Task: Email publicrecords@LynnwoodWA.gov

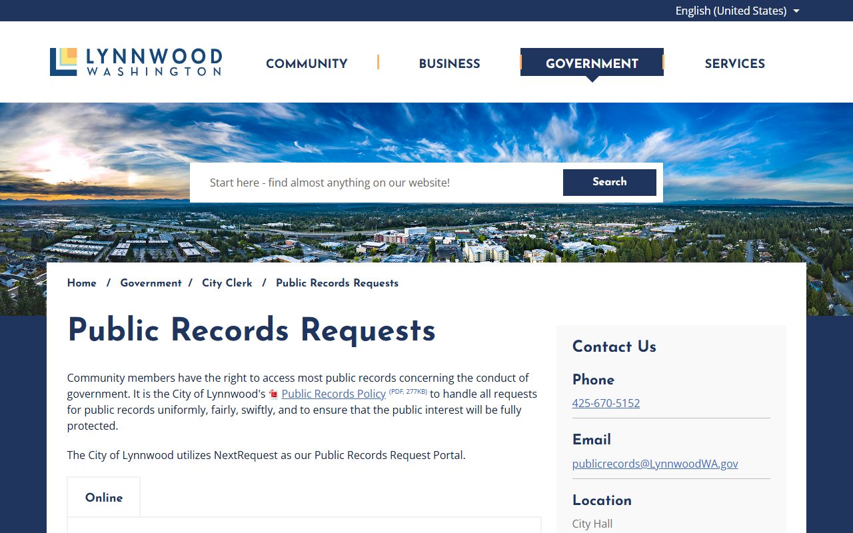Action: tap(655, 464)
